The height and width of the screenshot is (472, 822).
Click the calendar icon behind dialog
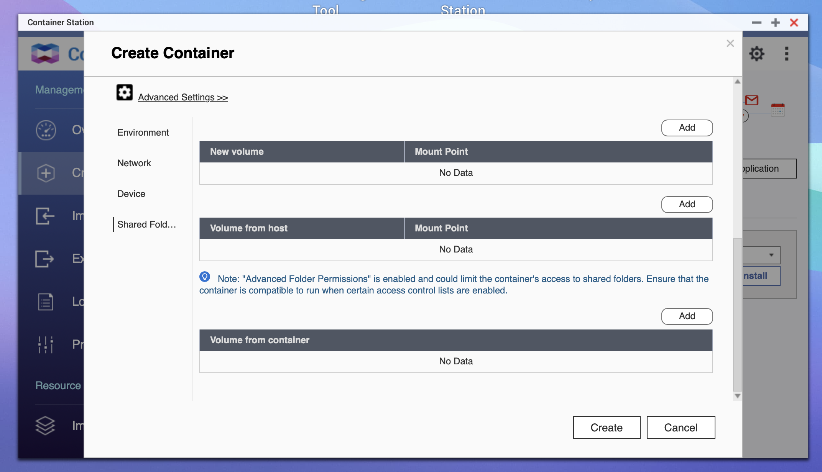click(778, 110)
